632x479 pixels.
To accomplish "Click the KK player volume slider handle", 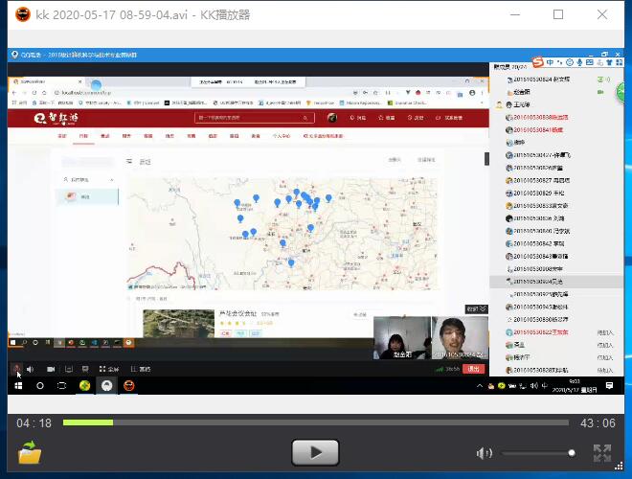I will 572,453.
